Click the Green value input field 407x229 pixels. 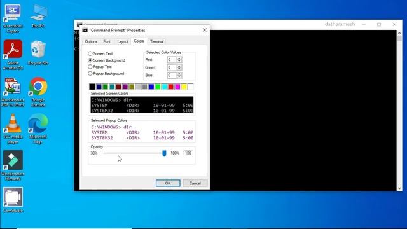172,67
